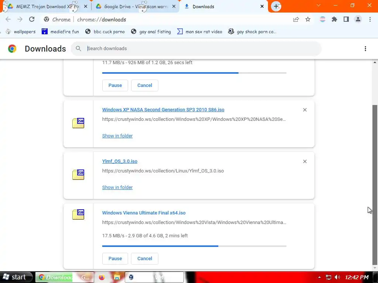The height and width of the screenshot is (283, 378).
Task: Click the downloads page vertical scrollbar thumb
Action: point(375,184)
